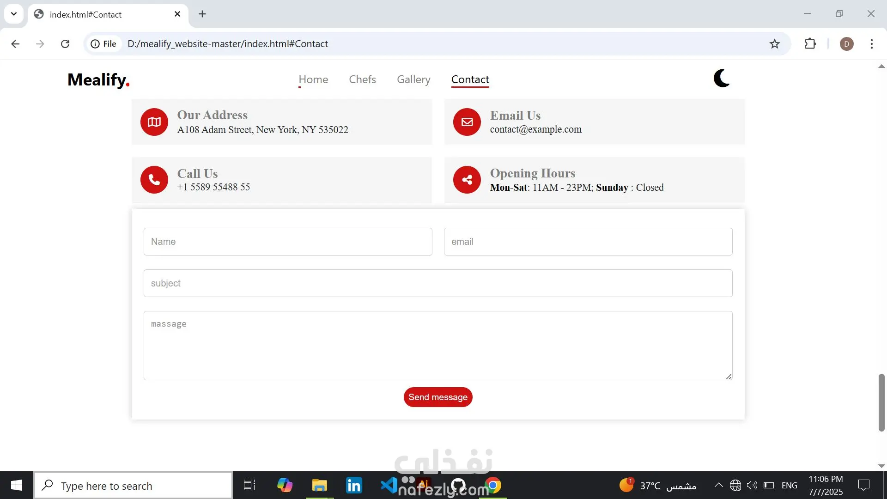Click into the subject text field
887x499 pixels.
[438, 283]
